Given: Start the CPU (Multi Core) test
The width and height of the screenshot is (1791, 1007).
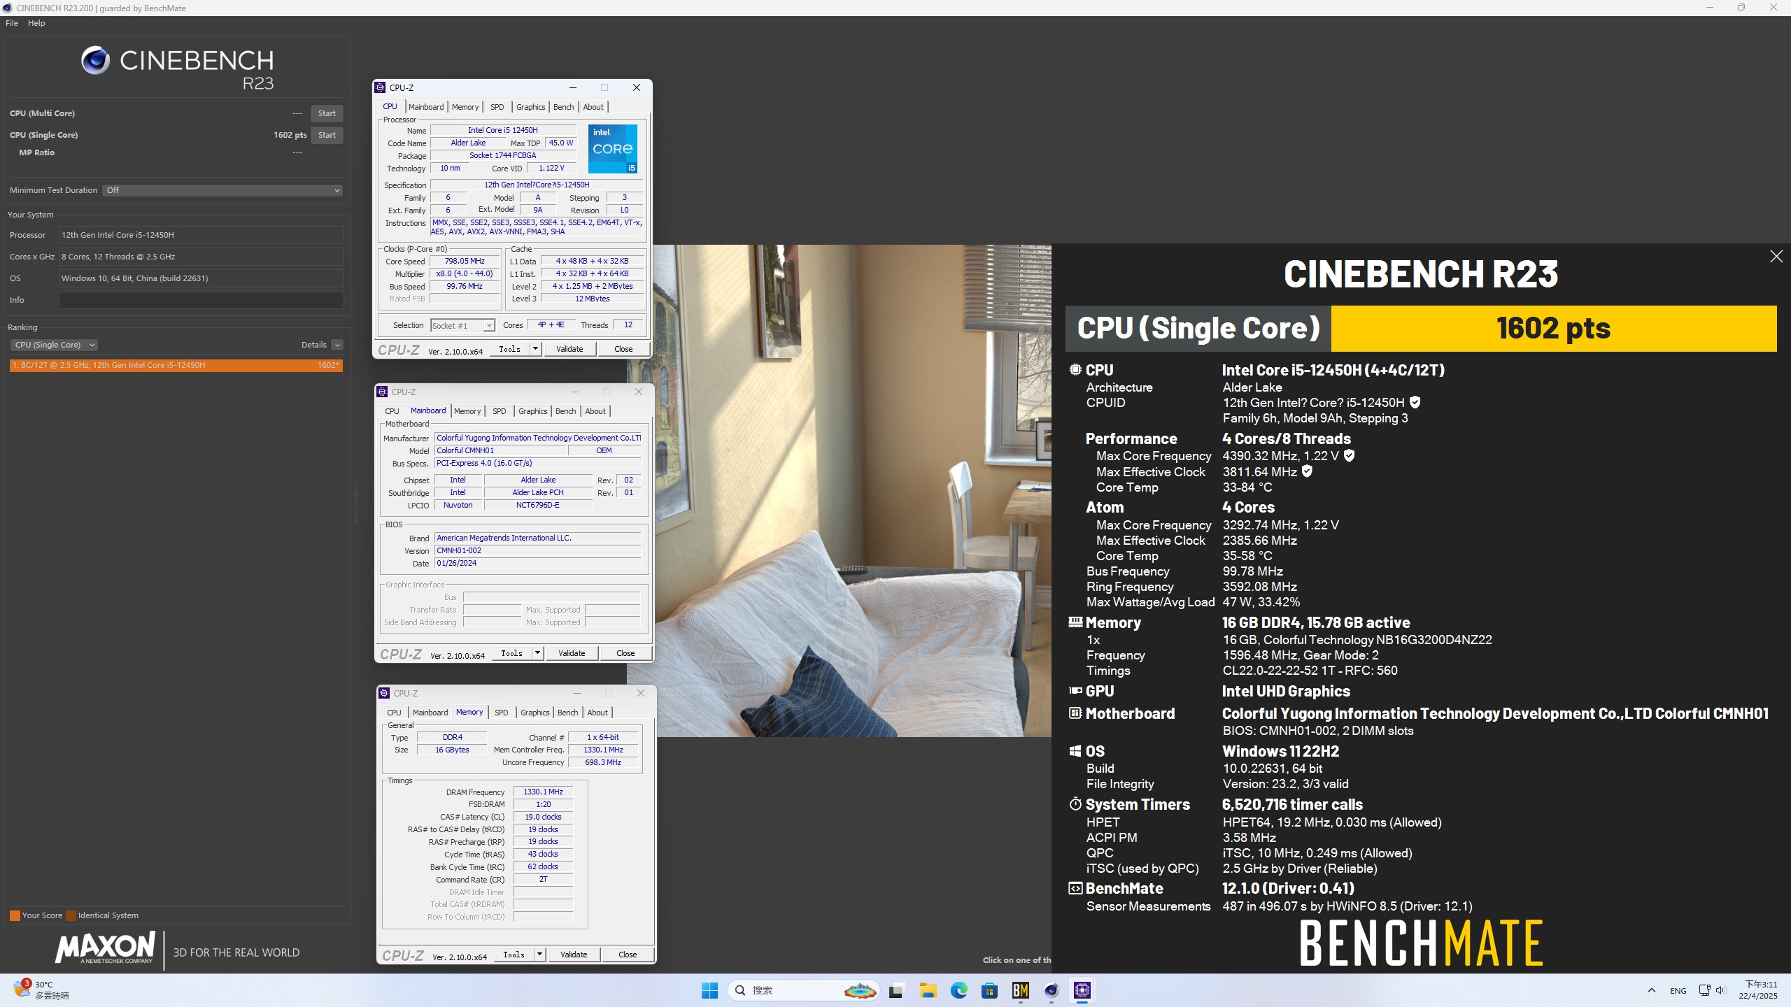Looking at the screenshot, I should [327, 113].
